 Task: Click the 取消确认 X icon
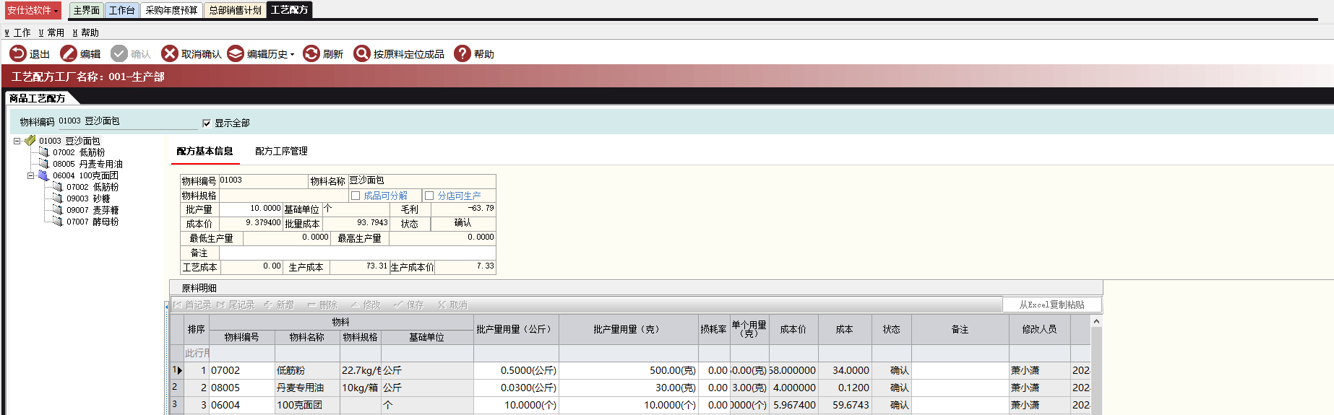click(170, 53)
